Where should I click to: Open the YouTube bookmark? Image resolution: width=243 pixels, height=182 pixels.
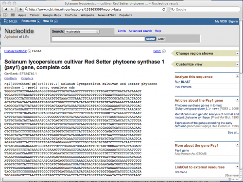(x=70, y=15)
